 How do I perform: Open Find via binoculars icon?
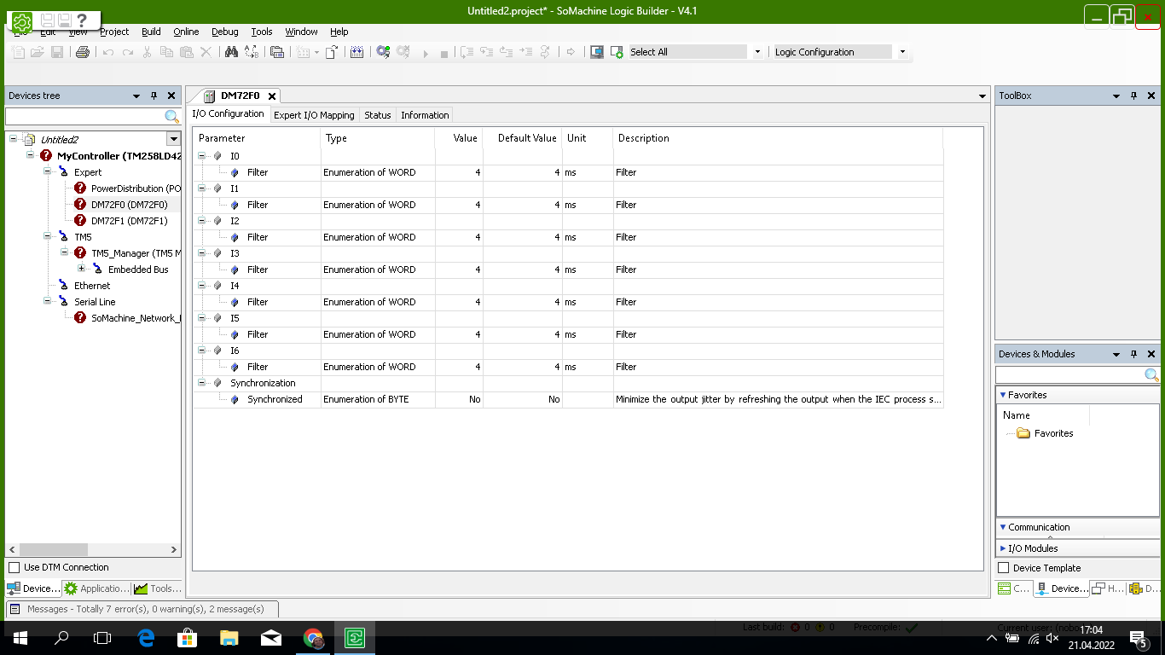(x=231, y=52)
